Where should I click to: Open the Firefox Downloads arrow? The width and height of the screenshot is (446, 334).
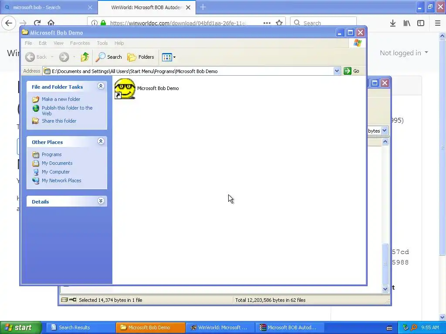tap(393, 23)
